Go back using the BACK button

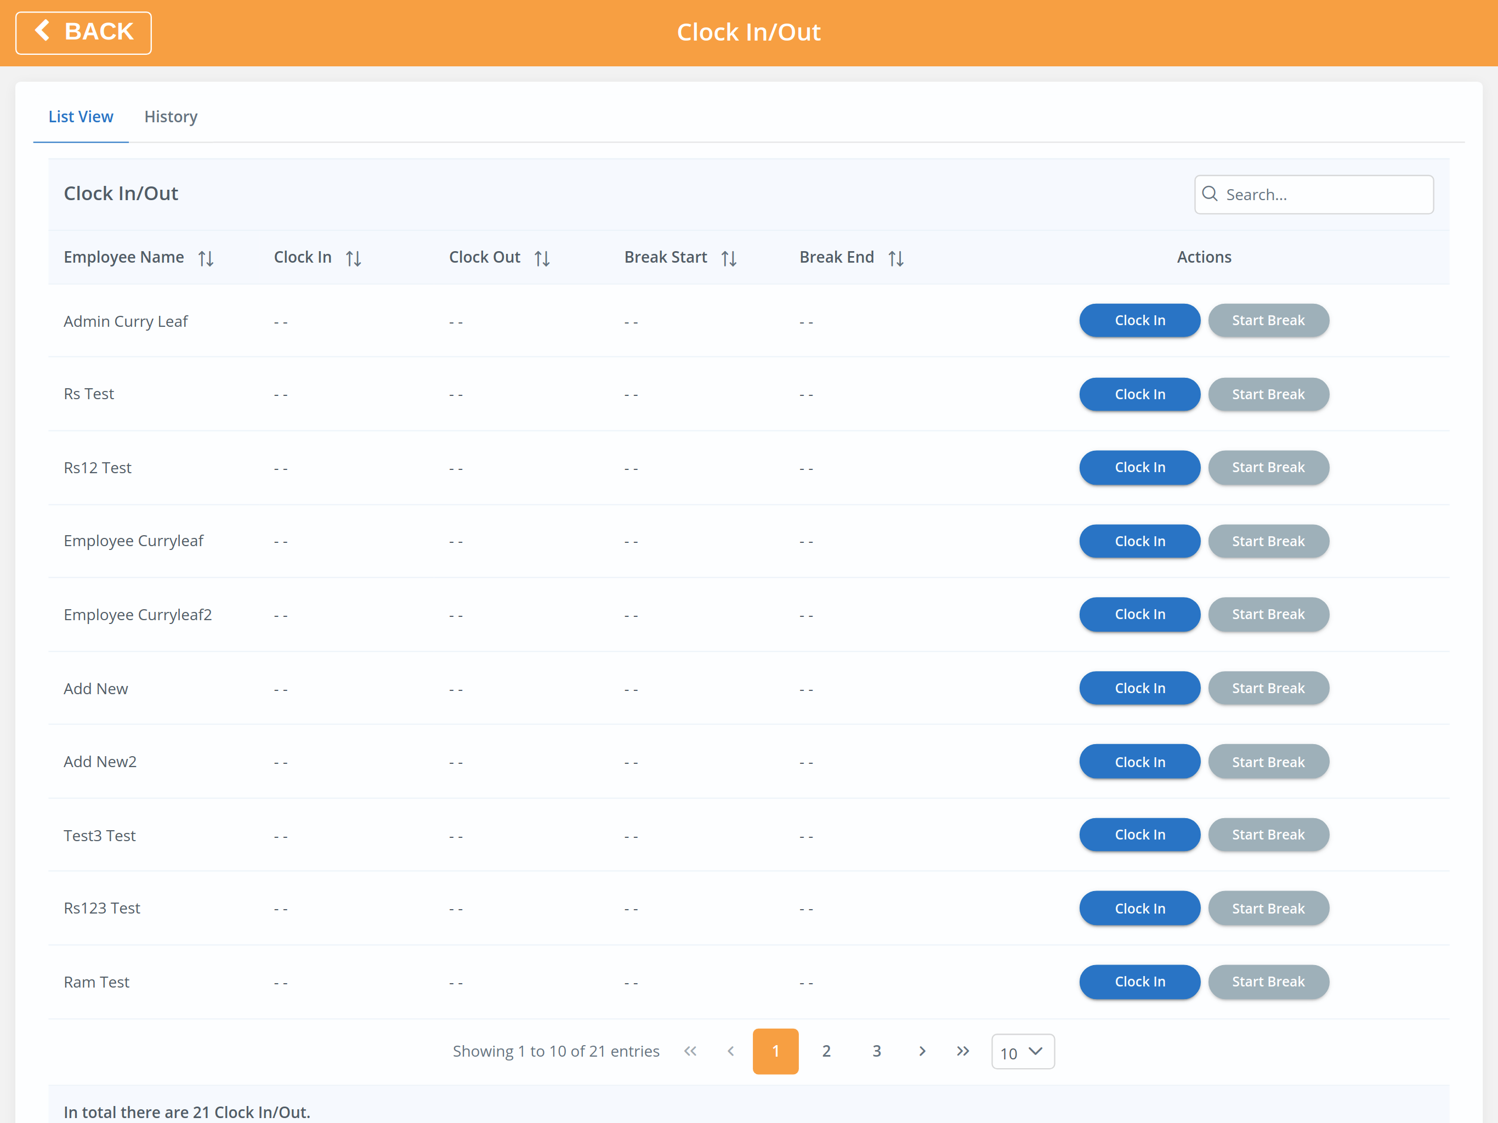pos(83,32)
